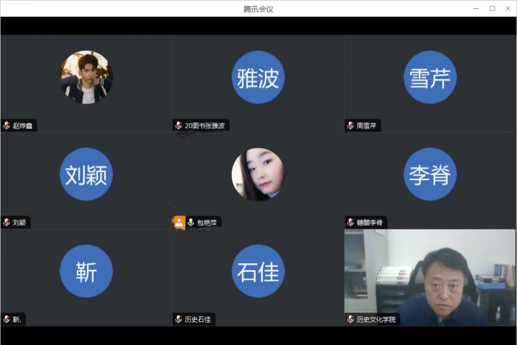Select the 雪芹 blue avatar circle
The image size is (517, 345).
pyautogui.click(x=430, y=77)
